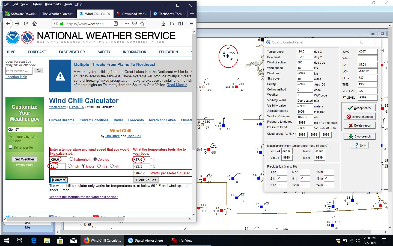Click wind speed input field showing 18
This screenshot has width=393, height=246.
click(58, 166)
